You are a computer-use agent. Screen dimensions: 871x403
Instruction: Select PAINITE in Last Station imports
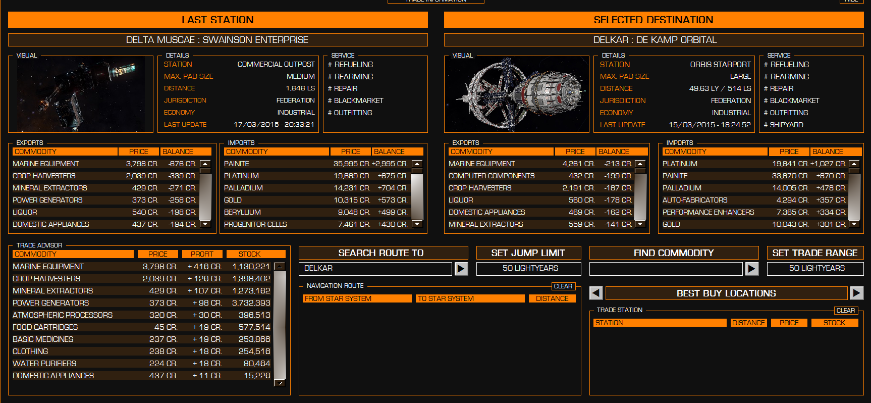tap(316, 164)
